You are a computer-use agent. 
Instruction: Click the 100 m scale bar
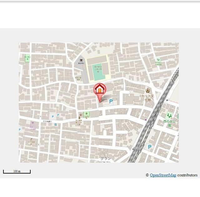click(17, 172)
